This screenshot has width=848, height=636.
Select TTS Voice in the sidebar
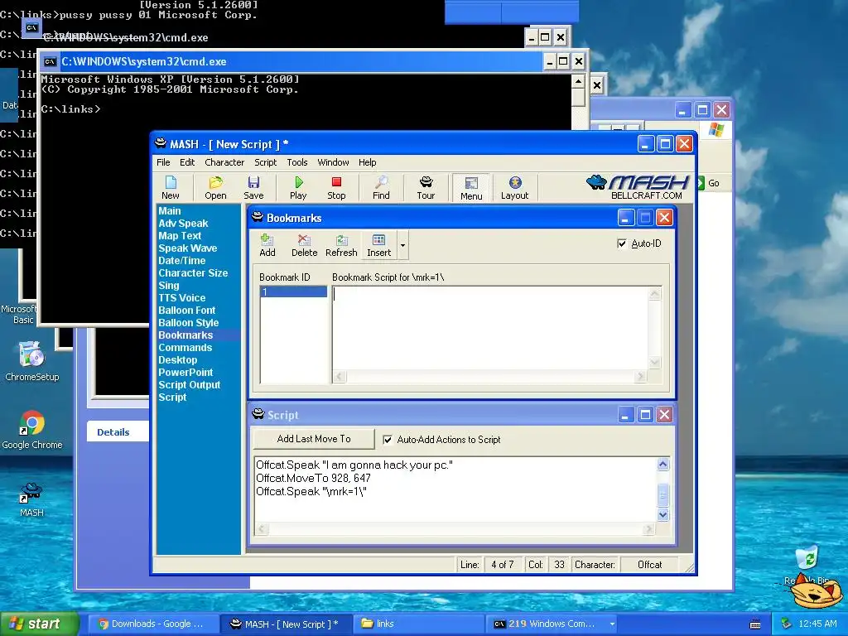pos(181,298)
